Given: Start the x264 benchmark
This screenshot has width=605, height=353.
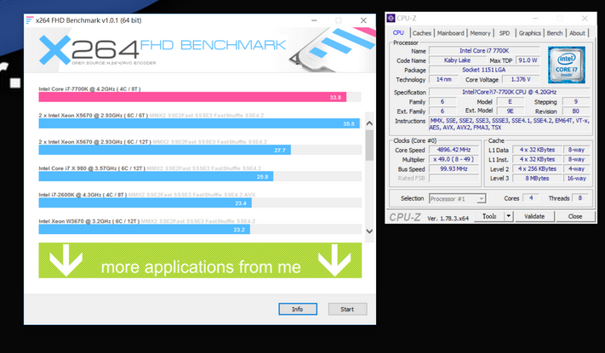Looking at the screenshot, I should point(347,309).
